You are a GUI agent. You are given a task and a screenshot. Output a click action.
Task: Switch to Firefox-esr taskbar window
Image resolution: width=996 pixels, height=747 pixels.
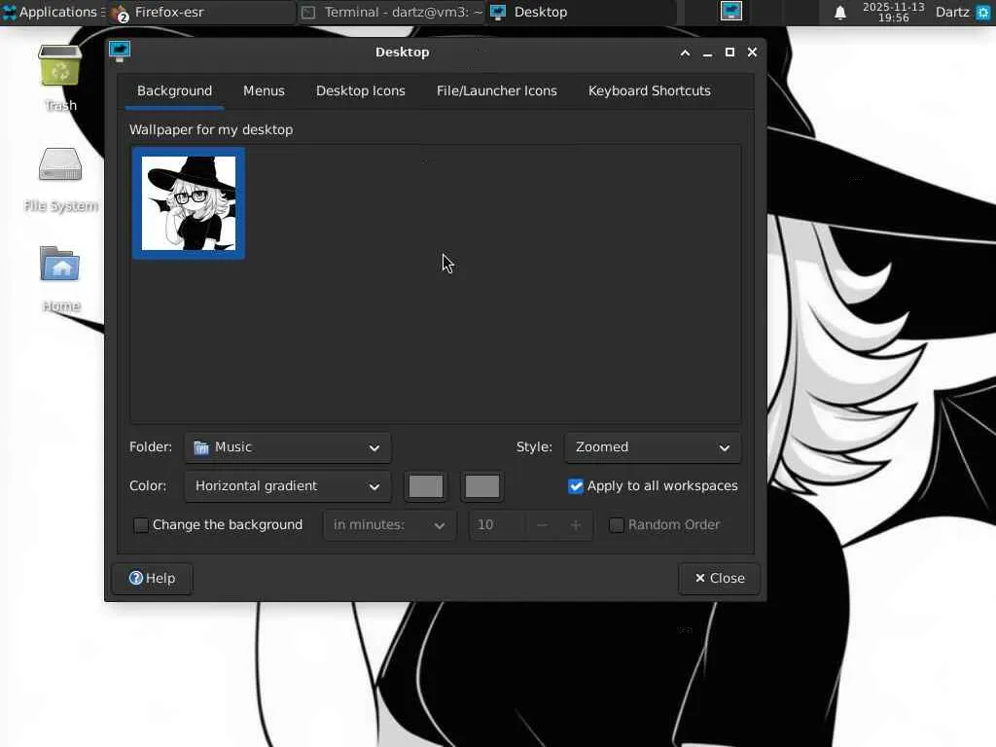click(200, 12)
